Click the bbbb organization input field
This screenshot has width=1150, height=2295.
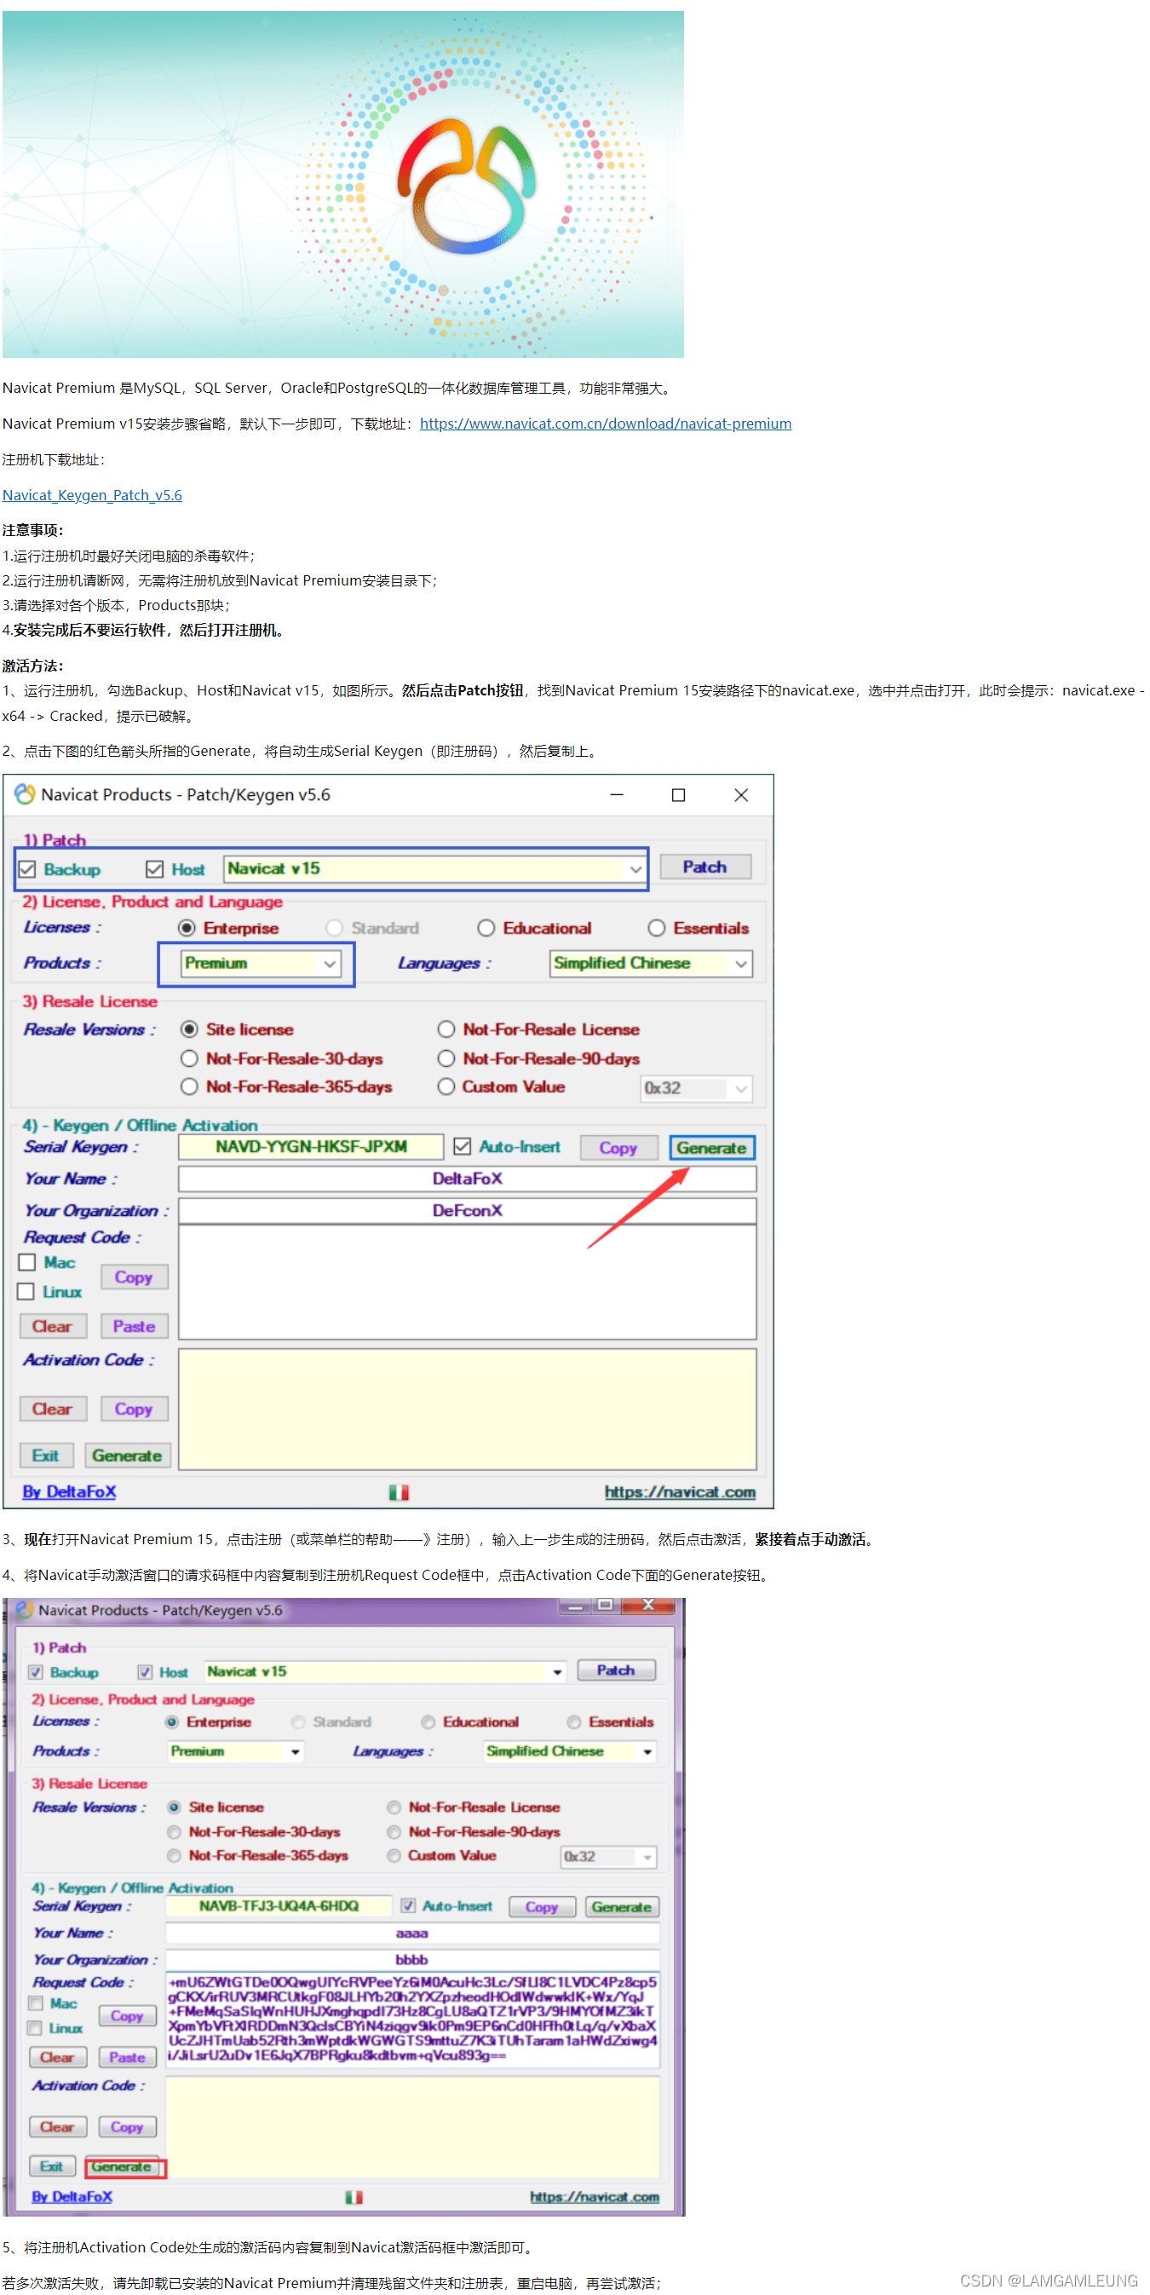tap(412, 1960)
